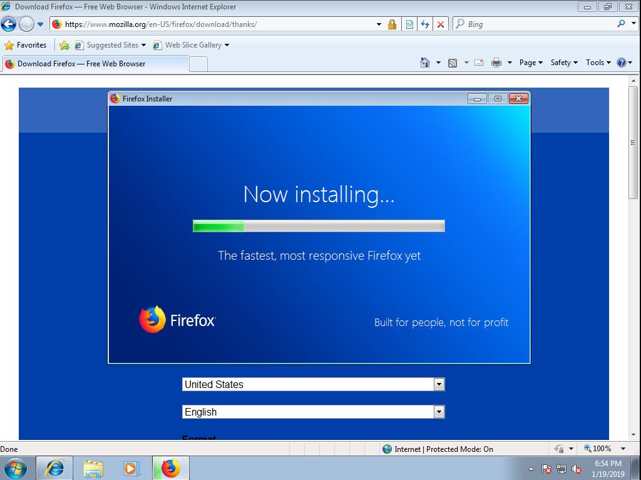Click the red Stop loading icon

pos(441,24)
